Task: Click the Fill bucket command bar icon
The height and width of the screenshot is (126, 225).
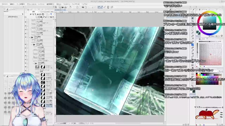Action: 83,7
